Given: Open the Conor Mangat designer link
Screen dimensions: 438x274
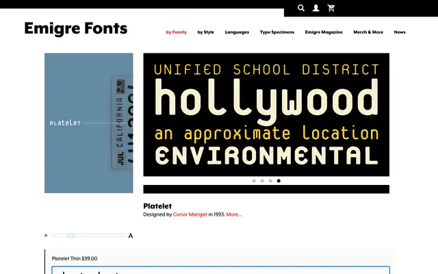Looking at the screenshot, I should pos(190,214).
